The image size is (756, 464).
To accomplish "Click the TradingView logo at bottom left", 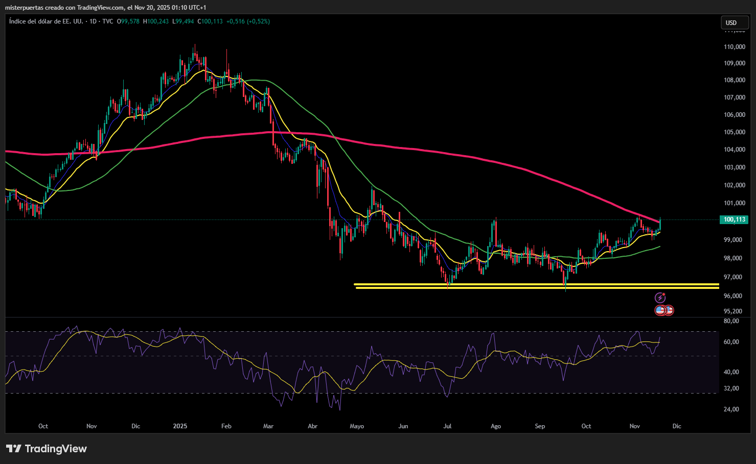I will 47,449.
